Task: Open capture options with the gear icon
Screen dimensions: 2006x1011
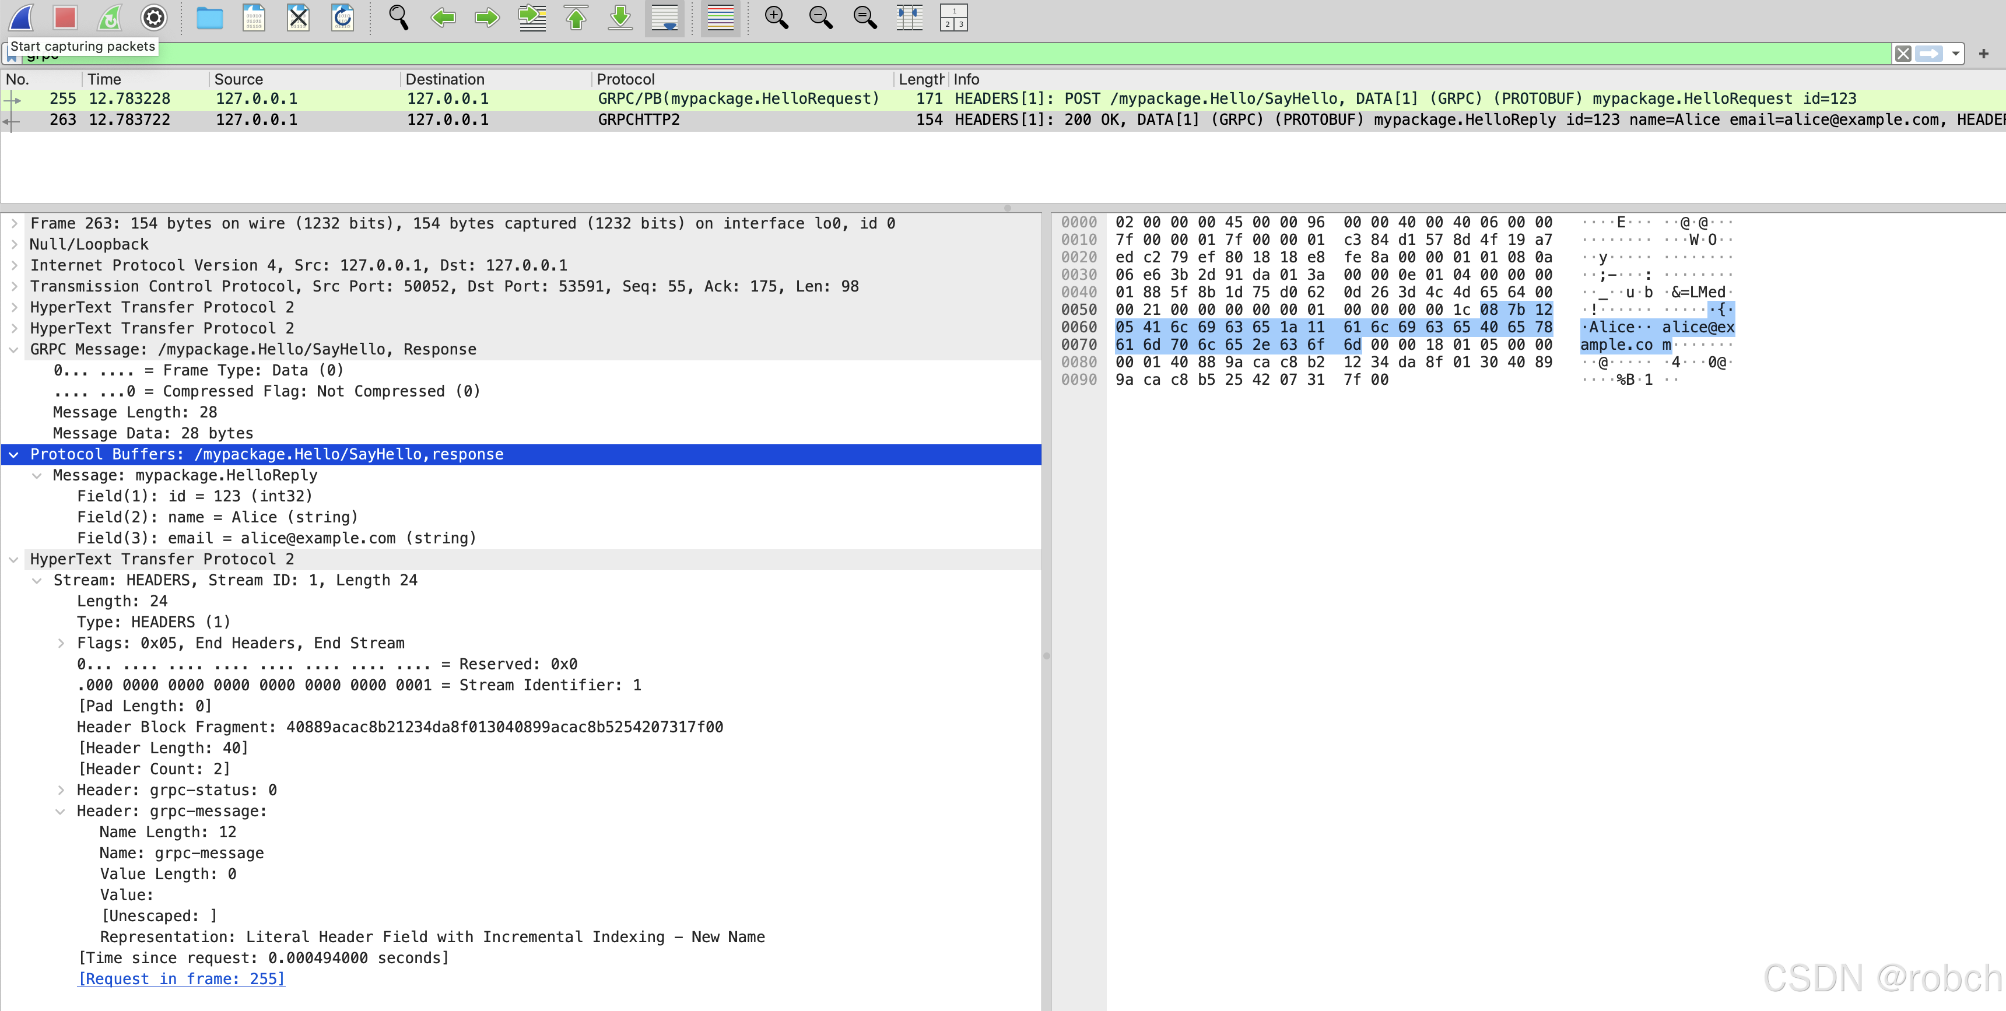Action: pos(154,17)
